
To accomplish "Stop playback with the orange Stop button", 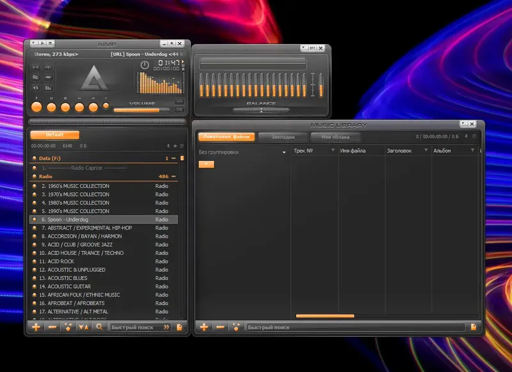I will coord(65,107).
